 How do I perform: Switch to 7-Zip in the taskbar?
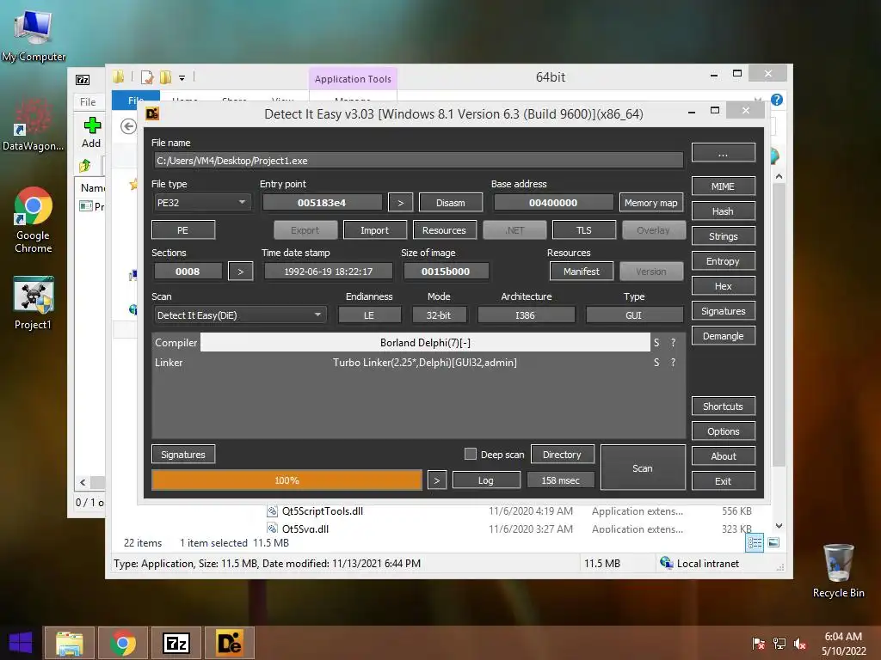coord(176,643)
